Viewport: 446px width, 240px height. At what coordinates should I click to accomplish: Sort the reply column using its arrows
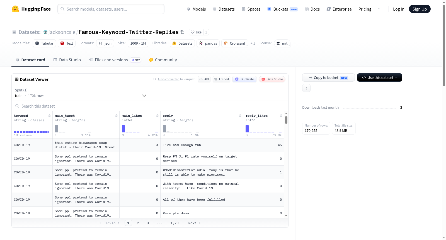(x=240, y=116)
